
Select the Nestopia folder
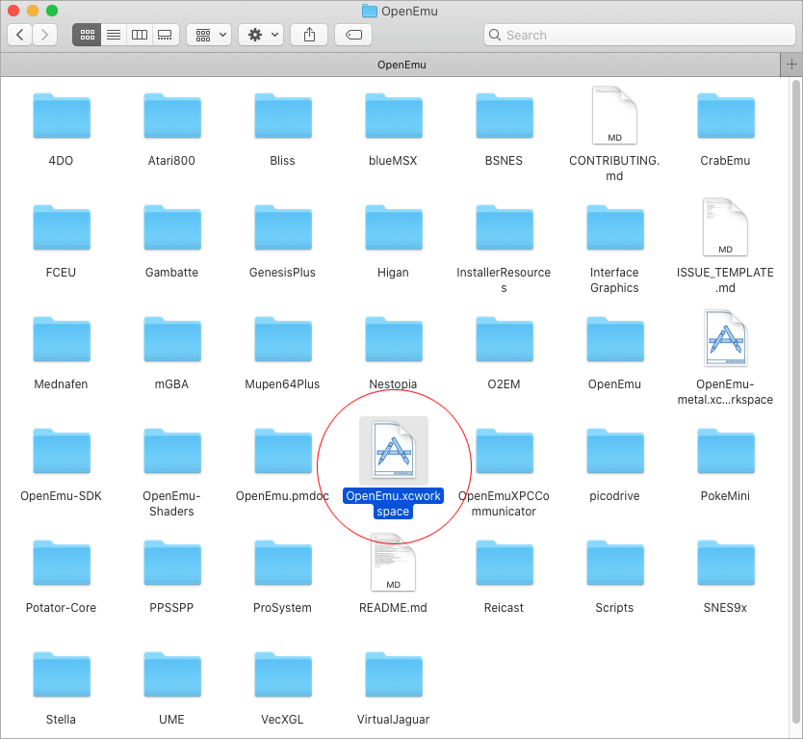tap(393, 339)
